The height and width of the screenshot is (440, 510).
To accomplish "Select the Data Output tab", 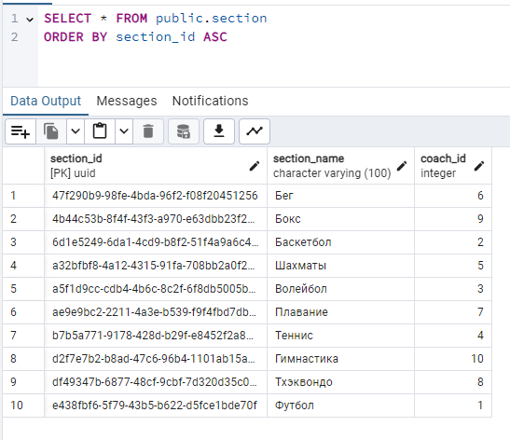I will tap(46, 101).
